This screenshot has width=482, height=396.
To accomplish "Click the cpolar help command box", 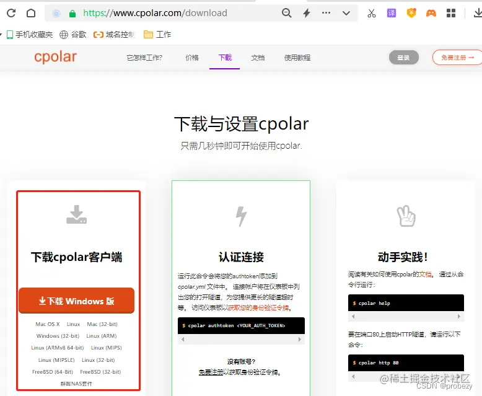I will click(406, 303).
